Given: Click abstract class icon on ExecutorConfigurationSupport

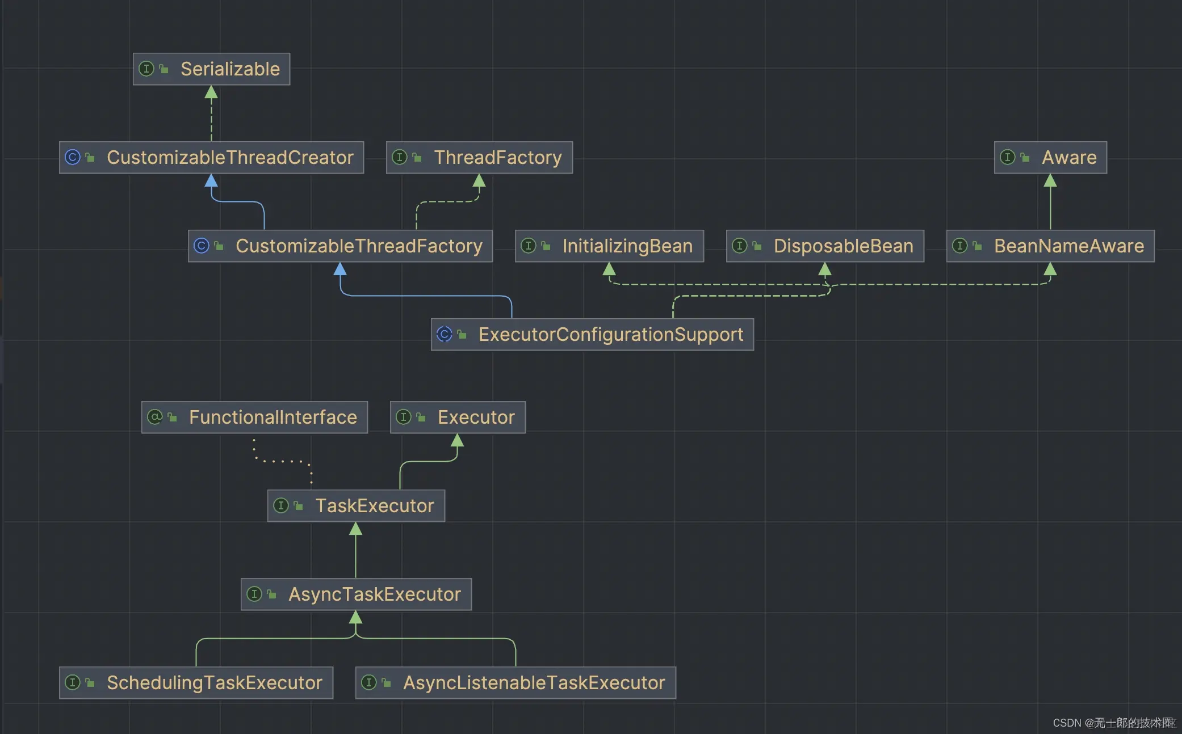Looking at the screenshot, I should tap(445, 334).
